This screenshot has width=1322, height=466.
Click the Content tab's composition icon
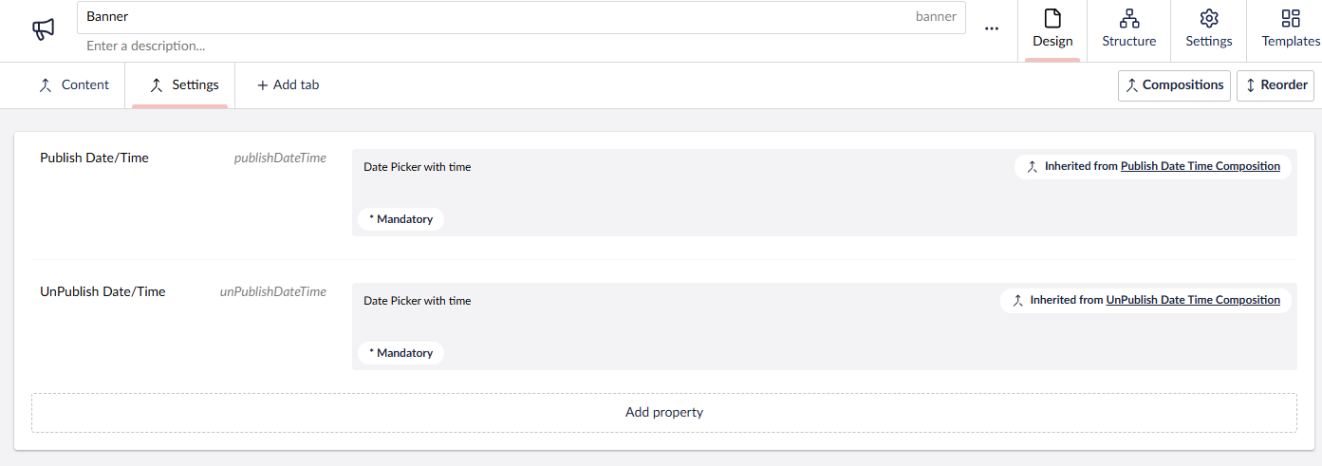45,85
